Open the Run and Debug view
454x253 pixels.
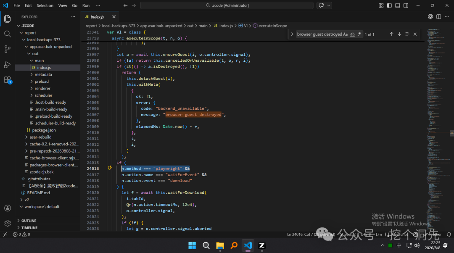pos(8,65)
